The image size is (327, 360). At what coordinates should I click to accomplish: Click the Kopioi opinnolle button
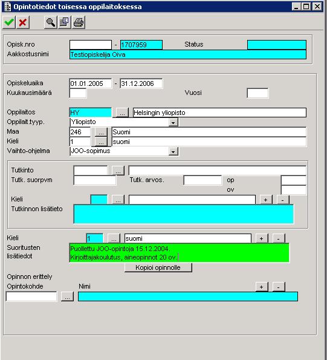(x=158, y=267)
